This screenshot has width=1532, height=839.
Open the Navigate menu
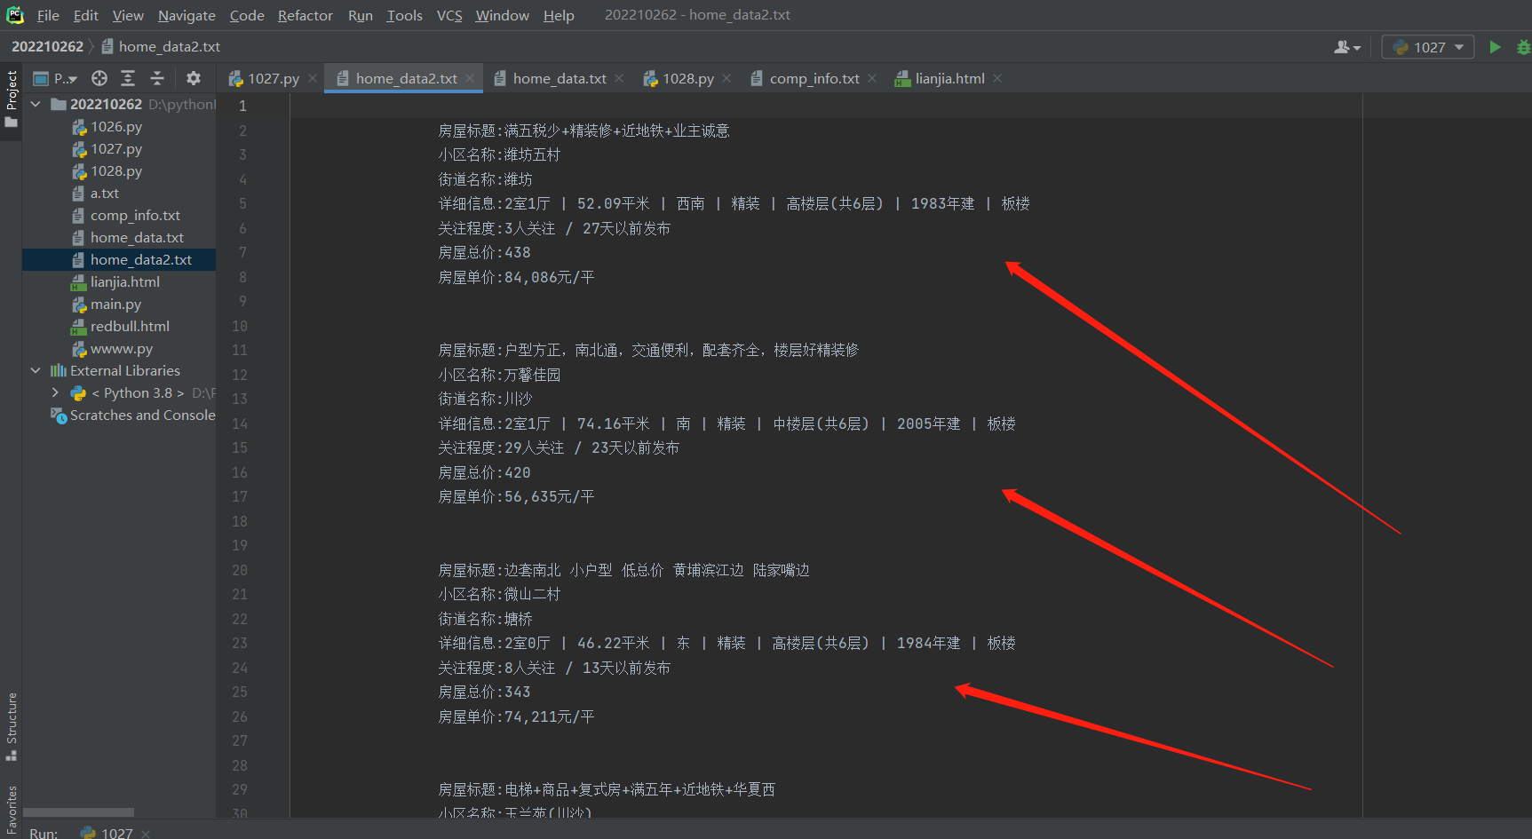point(187,15)
